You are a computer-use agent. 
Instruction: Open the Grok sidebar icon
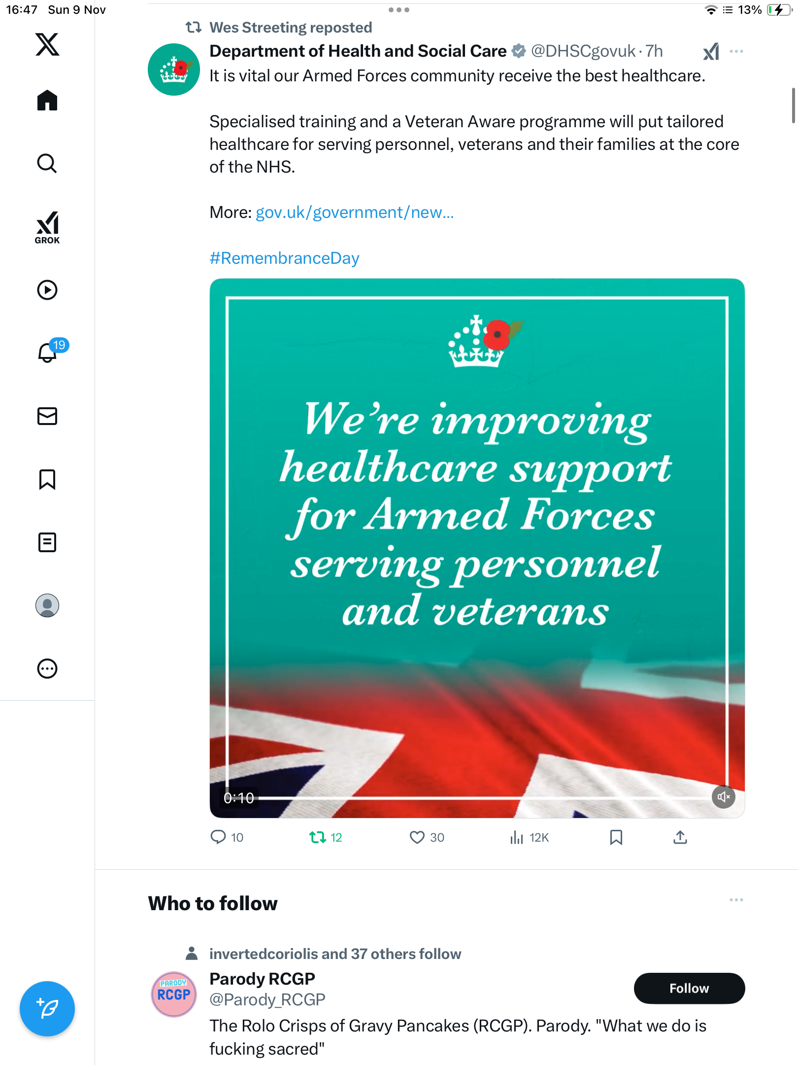coord(47,227)
